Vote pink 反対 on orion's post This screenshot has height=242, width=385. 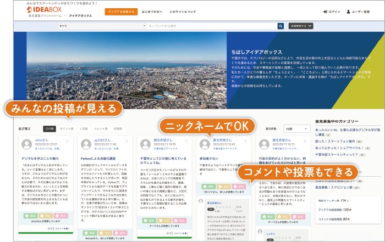61,216
